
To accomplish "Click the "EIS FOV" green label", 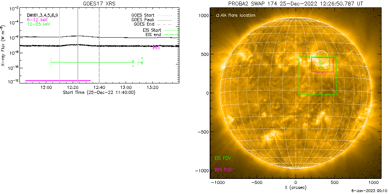I will (x=223, y=158).
